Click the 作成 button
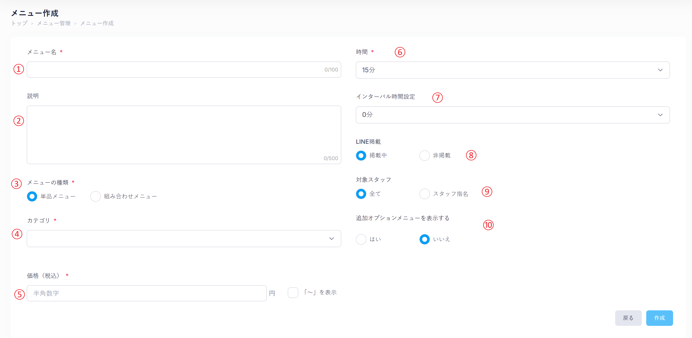Image resolution: width=692 pixels, height=338 pixels. tap(660, 318)
